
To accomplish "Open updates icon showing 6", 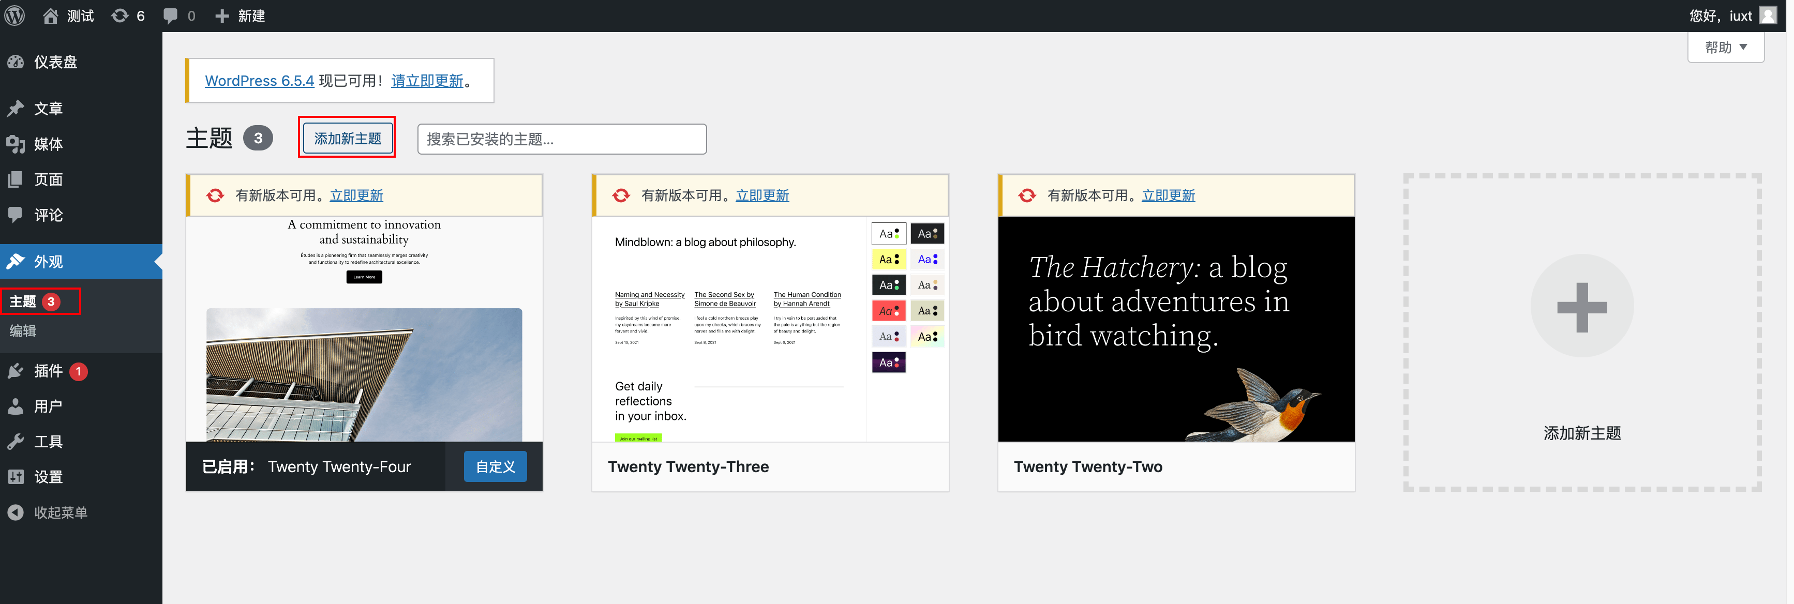I will [x=128, y=16].
